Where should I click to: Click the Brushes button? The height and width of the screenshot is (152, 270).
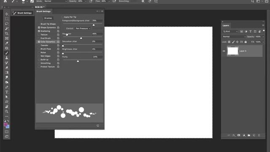[48, 18]
